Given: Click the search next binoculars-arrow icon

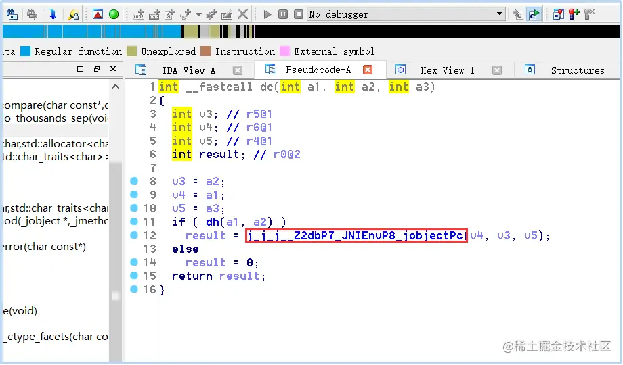Looking at the screenshot, I should (x=33, y=14).
